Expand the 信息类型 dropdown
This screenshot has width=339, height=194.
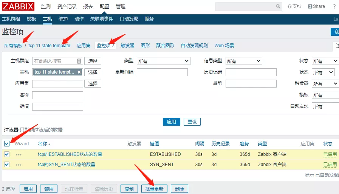244,61
